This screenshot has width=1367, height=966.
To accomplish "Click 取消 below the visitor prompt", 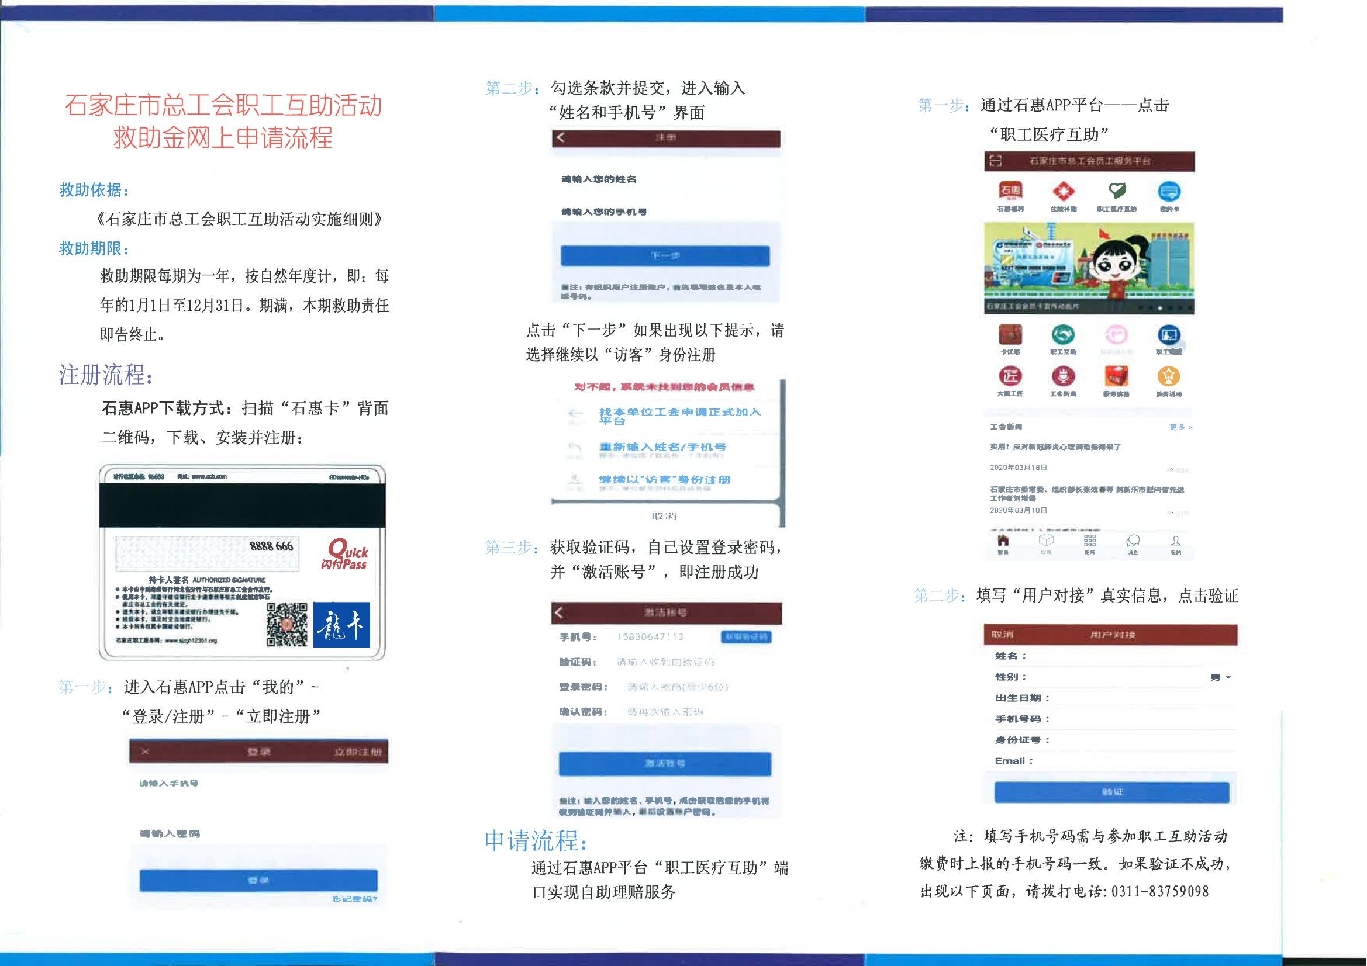I will point(664,516).
